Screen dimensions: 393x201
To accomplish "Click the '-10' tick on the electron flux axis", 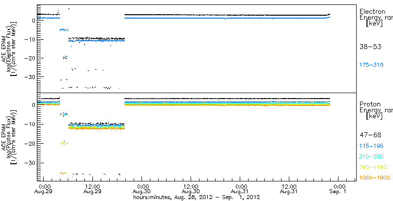I will tap(29, 40).
